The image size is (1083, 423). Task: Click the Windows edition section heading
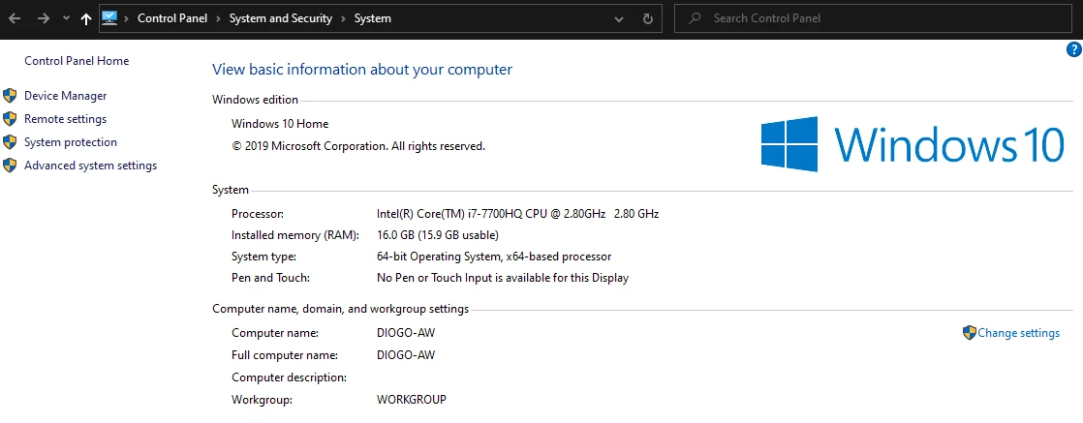[256, 100]
